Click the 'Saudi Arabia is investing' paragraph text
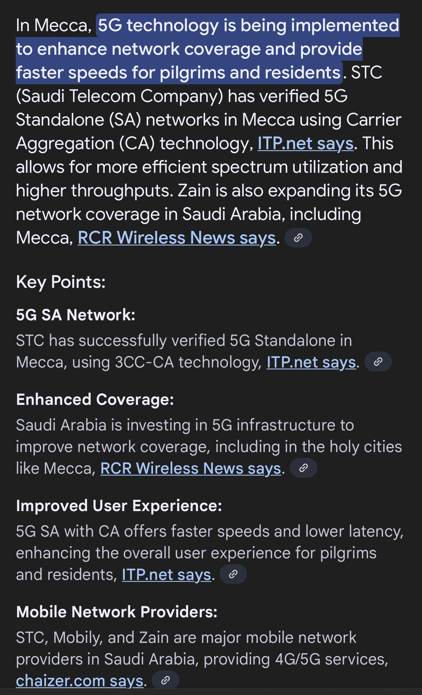 tap(185, 425)
